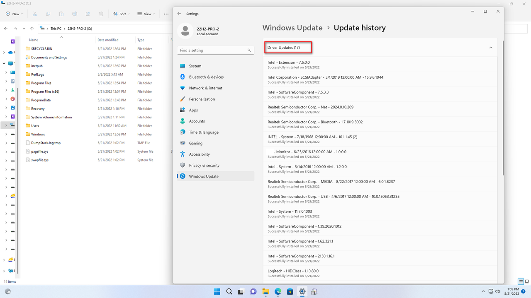The width and height of the screenshot is (531, 298).
Task: Click the network icon in system tray
Action: point(491,291)
